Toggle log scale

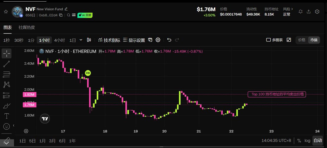307,141
